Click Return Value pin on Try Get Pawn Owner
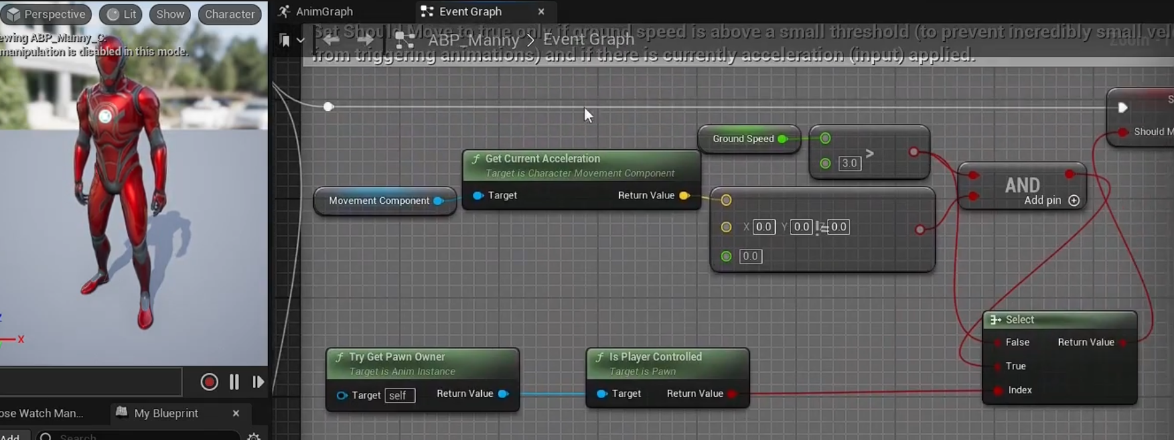Viewport: 1174px width, 440px height. [x=503, y=394]
